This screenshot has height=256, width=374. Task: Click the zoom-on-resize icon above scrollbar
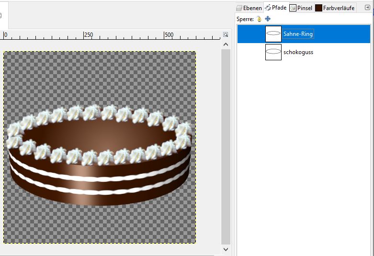pos(226,35)
